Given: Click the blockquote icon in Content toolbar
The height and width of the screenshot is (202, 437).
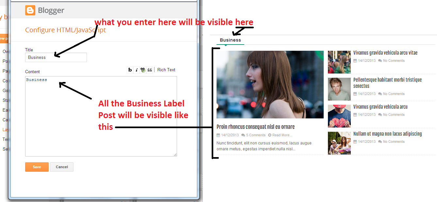Looking at the screenshot, I should click(150, 70).
